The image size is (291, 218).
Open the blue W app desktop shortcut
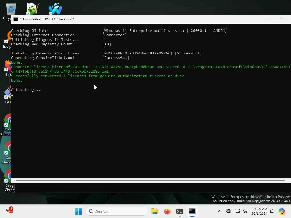point(55,9)
